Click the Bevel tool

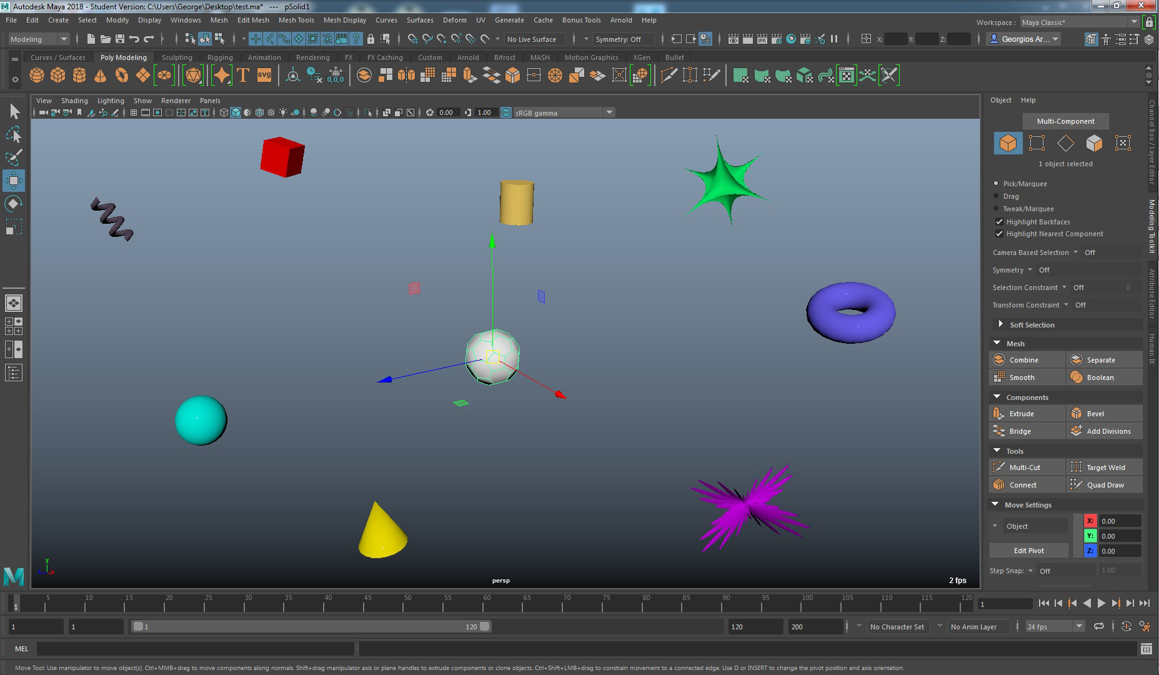point(1105,414)
